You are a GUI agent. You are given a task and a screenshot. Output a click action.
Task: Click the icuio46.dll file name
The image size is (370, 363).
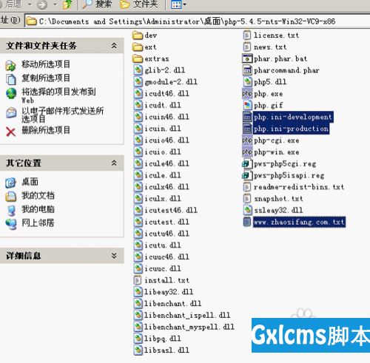pyautogui.click(x=167, y=140)
